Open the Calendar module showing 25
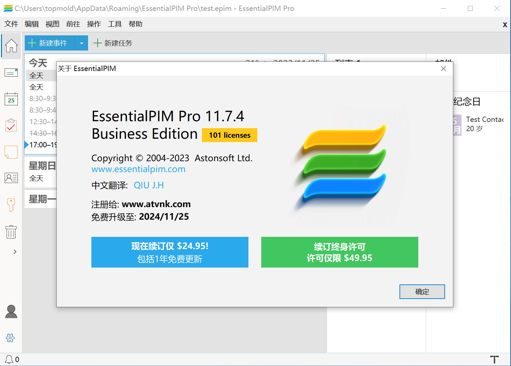This screenshot has height=366, width=511. [x=11, y=99]
